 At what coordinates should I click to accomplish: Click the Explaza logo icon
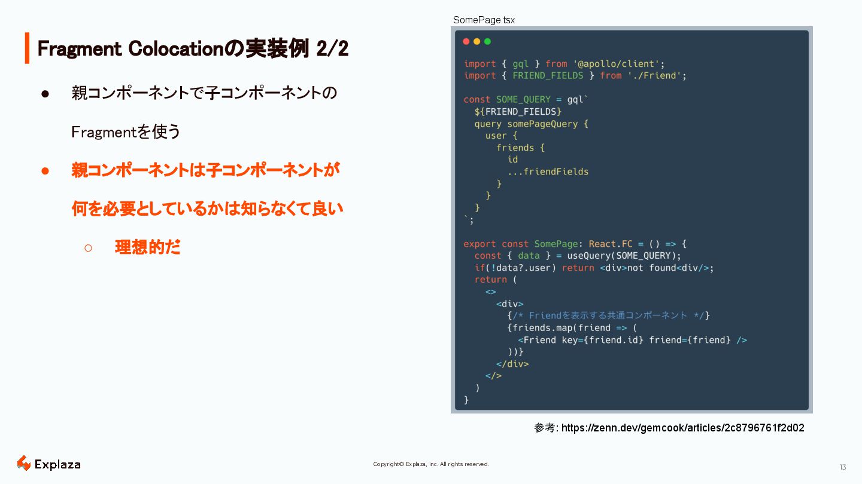[x=24, y=463]
